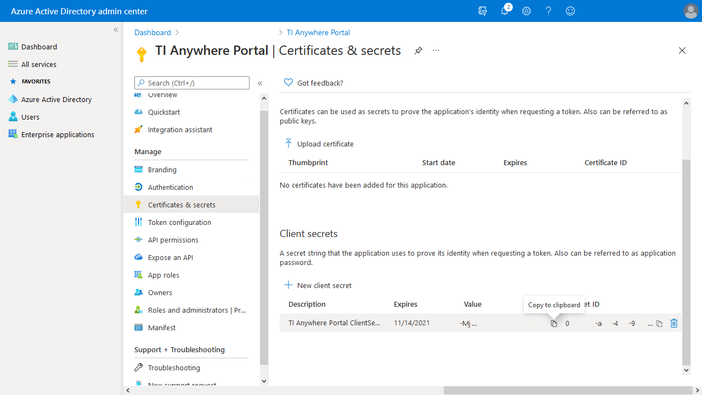Click the Certificate ID column header
Viewport: 702px width, 395px height.
[x=605, y=162]
